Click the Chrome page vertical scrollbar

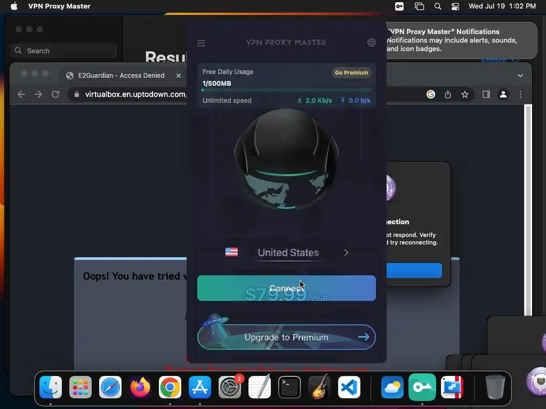click(528, 210)
